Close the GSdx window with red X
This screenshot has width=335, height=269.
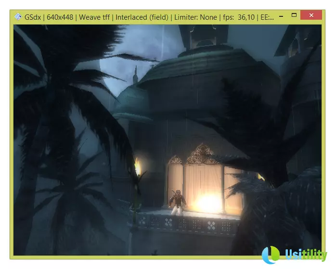coord(311,16)
